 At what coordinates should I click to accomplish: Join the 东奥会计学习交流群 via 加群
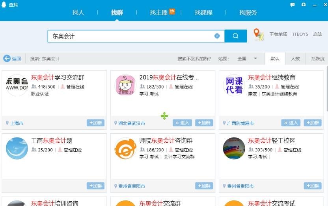95,123
